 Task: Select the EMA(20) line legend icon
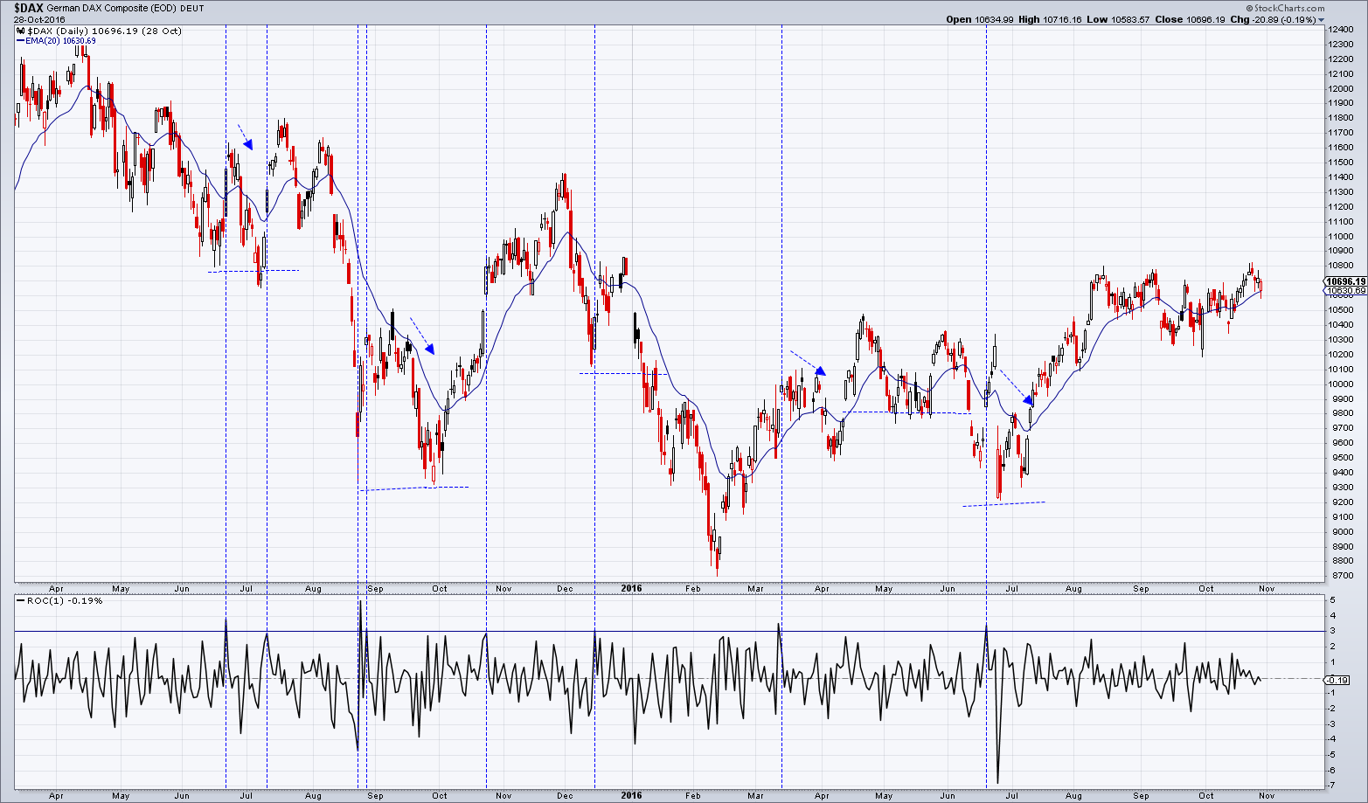(22, 40)
